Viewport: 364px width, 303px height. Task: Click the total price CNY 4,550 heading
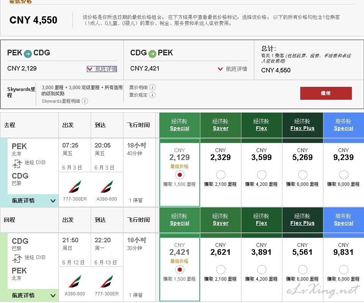point(33,20)
